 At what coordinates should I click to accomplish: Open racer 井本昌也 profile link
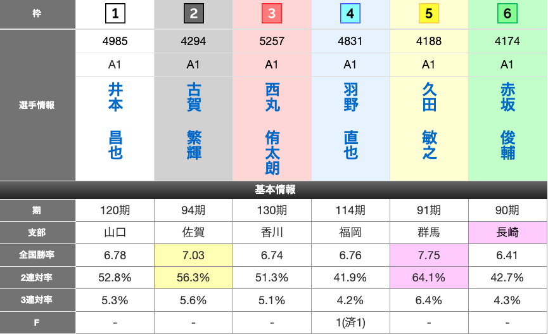pyautogui.click(x=115, y=121)
